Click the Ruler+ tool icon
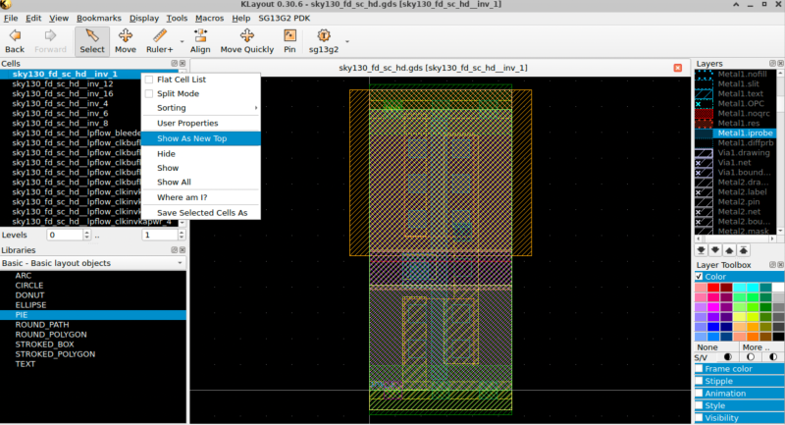The width and height of the screenshot is (785, 425). pos(160,35)
